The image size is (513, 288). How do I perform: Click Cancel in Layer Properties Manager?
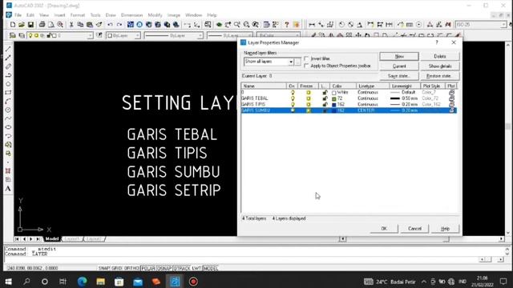pos(414,229)
